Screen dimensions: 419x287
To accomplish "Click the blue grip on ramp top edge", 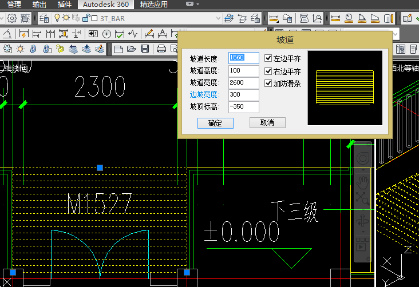I will coord(100,168).
